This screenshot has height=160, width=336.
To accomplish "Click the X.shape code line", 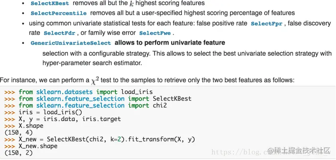I will click(x=24, y=126).
